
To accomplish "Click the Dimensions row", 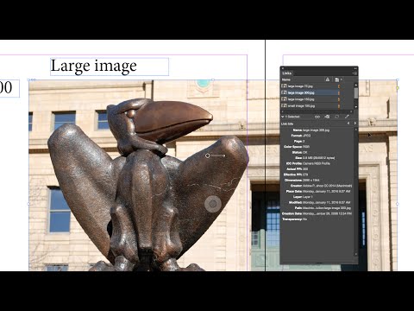I will click(302, 181).
